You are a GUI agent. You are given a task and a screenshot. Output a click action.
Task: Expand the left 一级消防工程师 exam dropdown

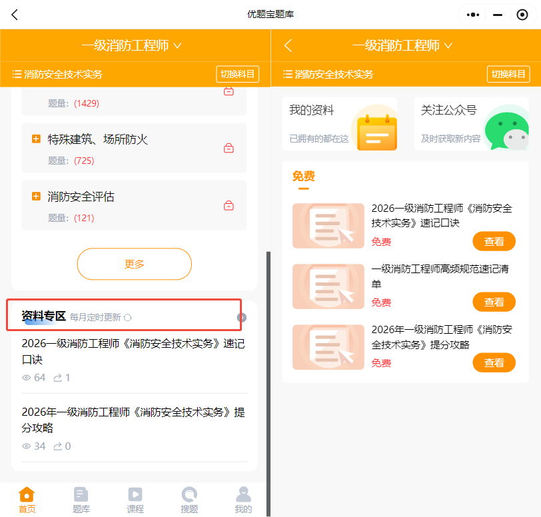point(131,45)
